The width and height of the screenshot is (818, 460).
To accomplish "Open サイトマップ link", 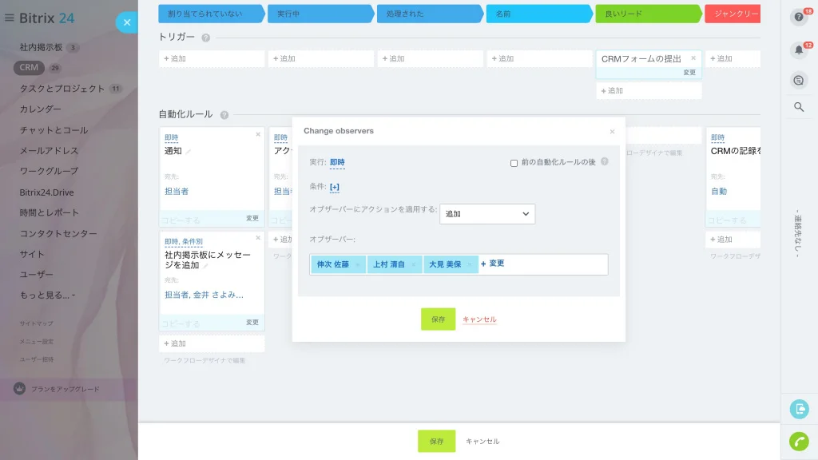I will tap(36, 323).
